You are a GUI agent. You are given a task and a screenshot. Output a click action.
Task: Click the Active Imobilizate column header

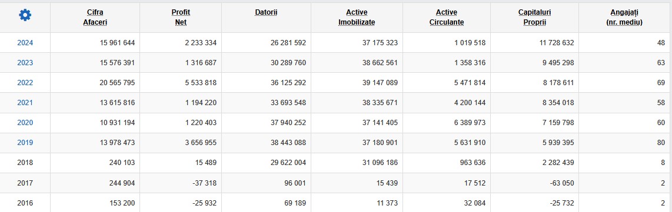[x=357, y=18]
